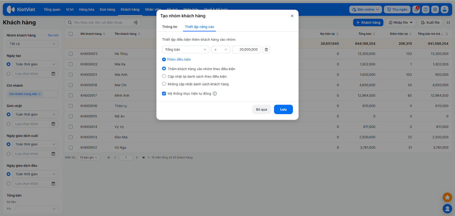Open the Tổng bán condition field dropdown

[186, 49]
